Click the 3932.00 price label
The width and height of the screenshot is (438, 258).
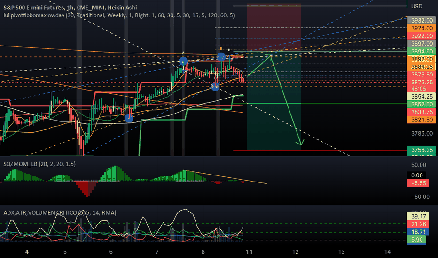(x=421, y=20)
